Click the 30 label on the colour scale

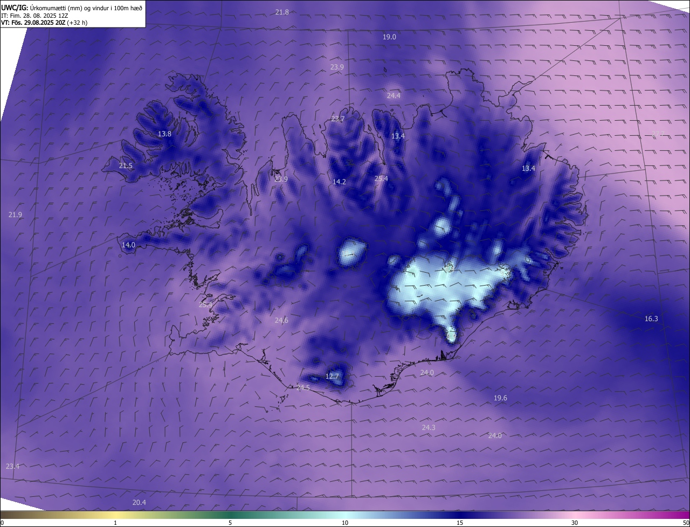pyautogui.click(x=575, y=523)
